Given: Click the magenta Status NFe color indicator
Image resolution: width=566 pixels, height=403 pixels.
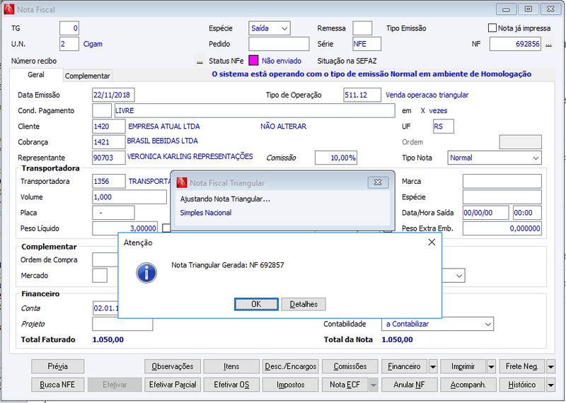Looking at the screenshot, I should pos(253,61).
